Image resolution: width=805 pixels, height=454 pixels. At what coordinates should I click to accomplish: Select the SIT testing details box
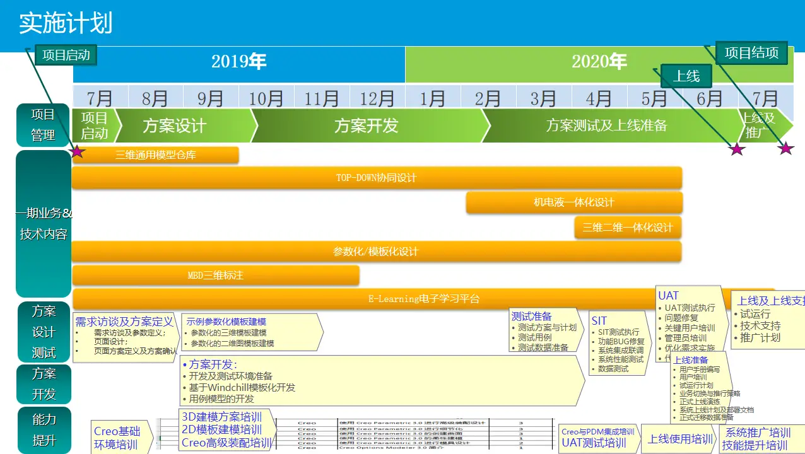pyautogui.click(x=618, y=344)
